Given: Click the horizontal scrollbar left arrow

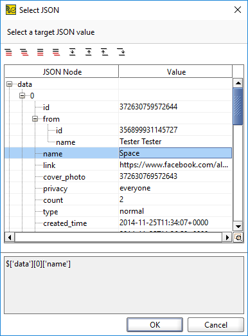Looking at the screenshot, I should tap(10, 238).
